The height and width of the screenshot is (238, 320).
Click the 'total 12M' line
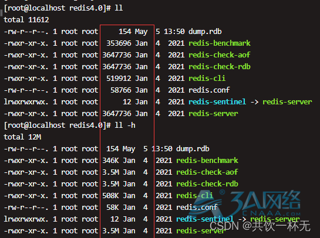tap(22, 137)
